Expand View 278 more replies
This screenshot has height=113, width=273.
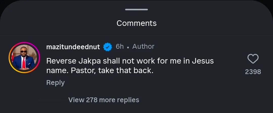pyautogui.click(x=104, y=100)
